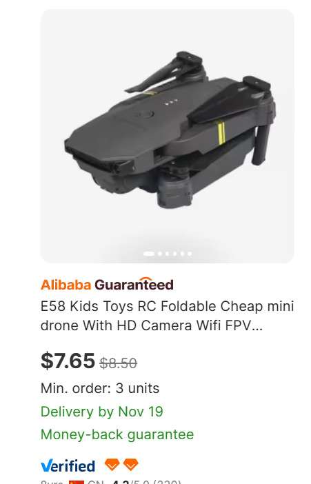Click the $7.65 price
This screenshot has height=484, width=311.
point(68,361)
